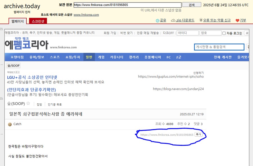
Task: Click the report abuse bug icon
Action: [x=201, y=20]
